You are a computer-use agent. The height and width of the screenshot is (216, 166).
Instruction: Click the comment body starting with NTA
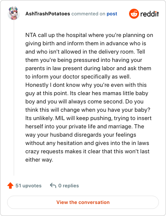click(x=89, y=97)
